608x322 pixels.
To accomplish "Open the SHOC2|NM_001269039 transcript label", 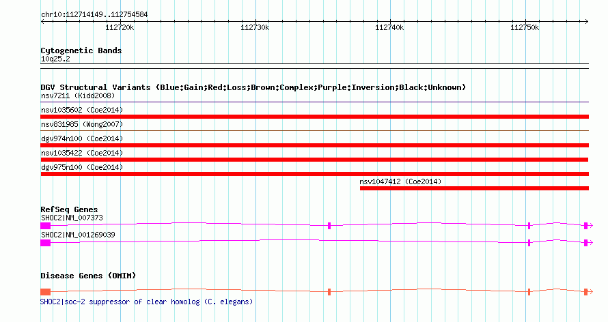I will [x=78, y=235].
